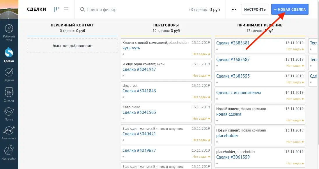The image size is (319, 169).
Task: Focus the Поиск и фильтр field
Action: point(102,10)
